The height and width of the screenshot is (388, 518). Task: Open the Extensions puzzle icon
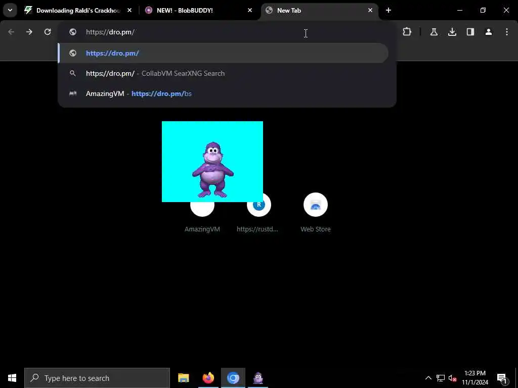tap(407, 32)
